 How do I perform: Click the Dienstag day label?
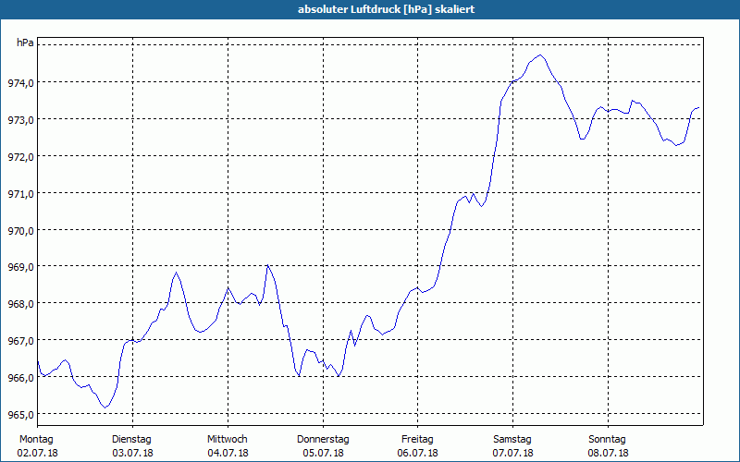131,440
